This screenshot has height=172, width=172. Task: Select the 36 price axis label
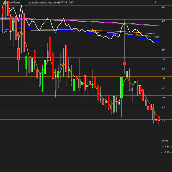pyautogui.click(x=163, y=50)
